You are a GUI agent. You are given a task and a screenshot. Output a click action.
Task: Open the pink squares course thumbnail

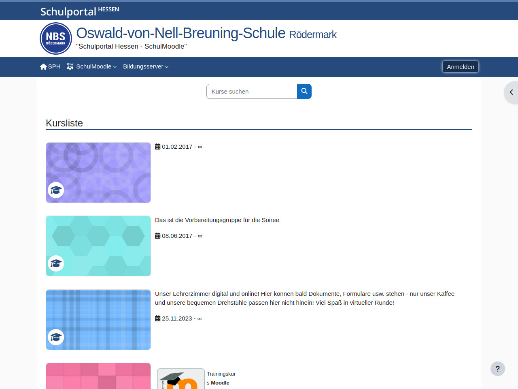[98, 376]
